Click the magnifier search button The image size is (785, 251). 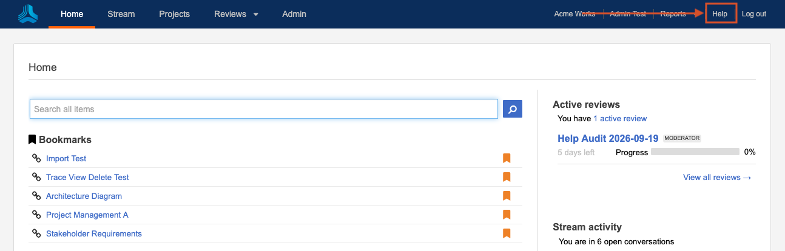pyautogui.click(x=513, y=109)
